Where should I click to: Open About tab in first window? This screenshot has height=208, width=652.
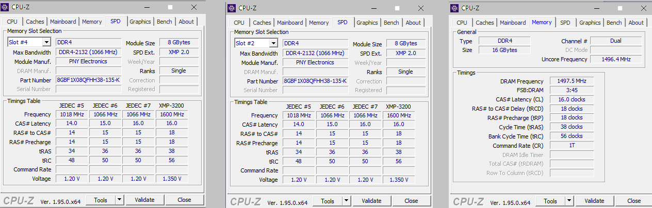(186, 22)
